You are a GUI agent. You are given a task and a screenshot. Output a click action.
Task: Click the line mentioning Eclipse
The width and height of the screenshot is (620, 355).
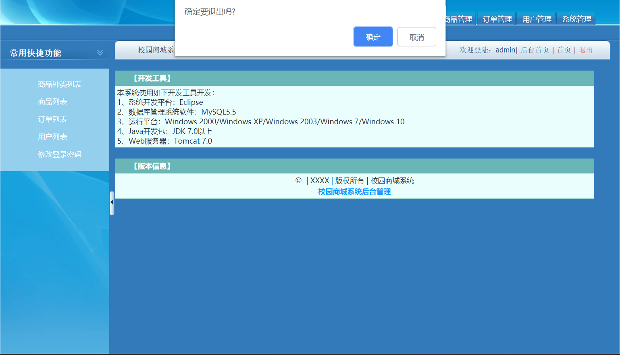click(160, 102)
